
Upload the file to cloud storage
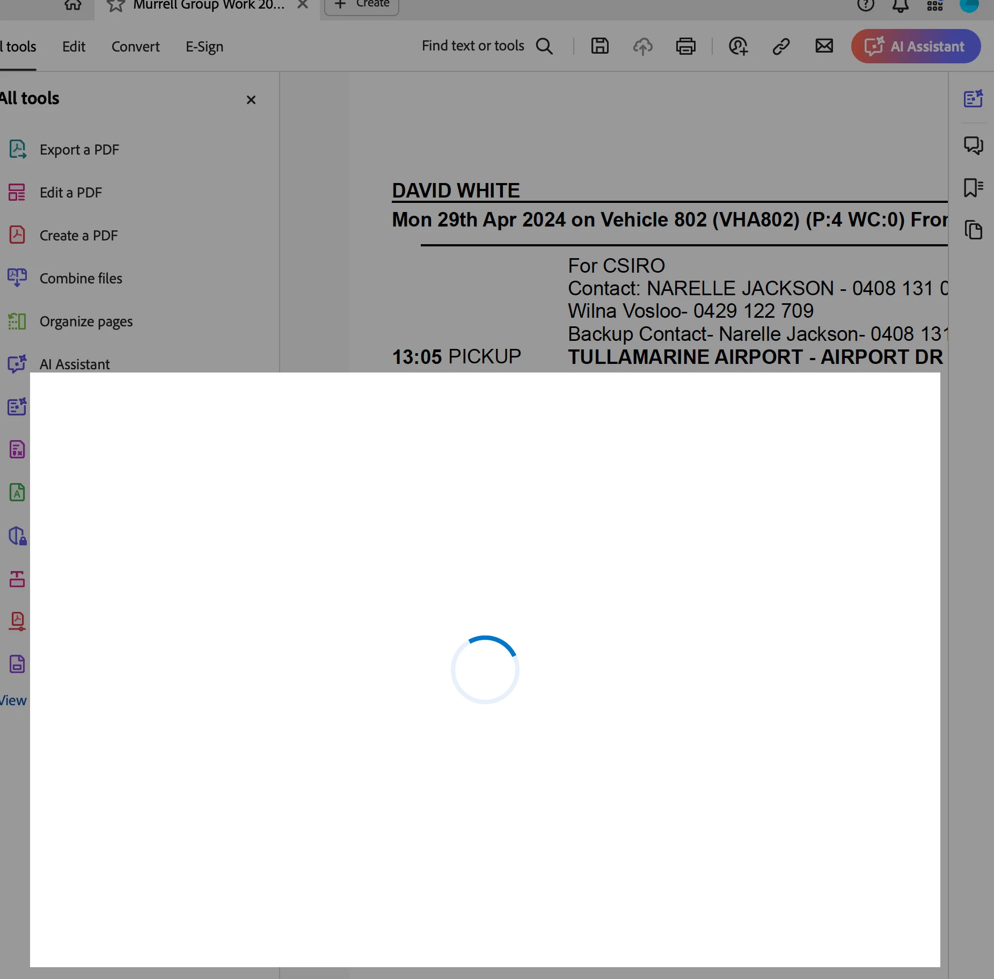[x=642, y=46]
